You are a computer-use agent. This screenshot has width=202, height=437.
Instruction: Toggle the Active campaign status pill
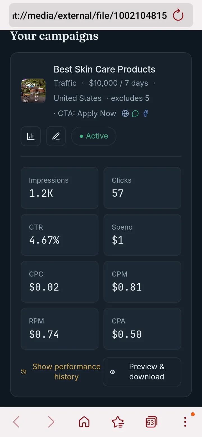click(x=94, y=136)
